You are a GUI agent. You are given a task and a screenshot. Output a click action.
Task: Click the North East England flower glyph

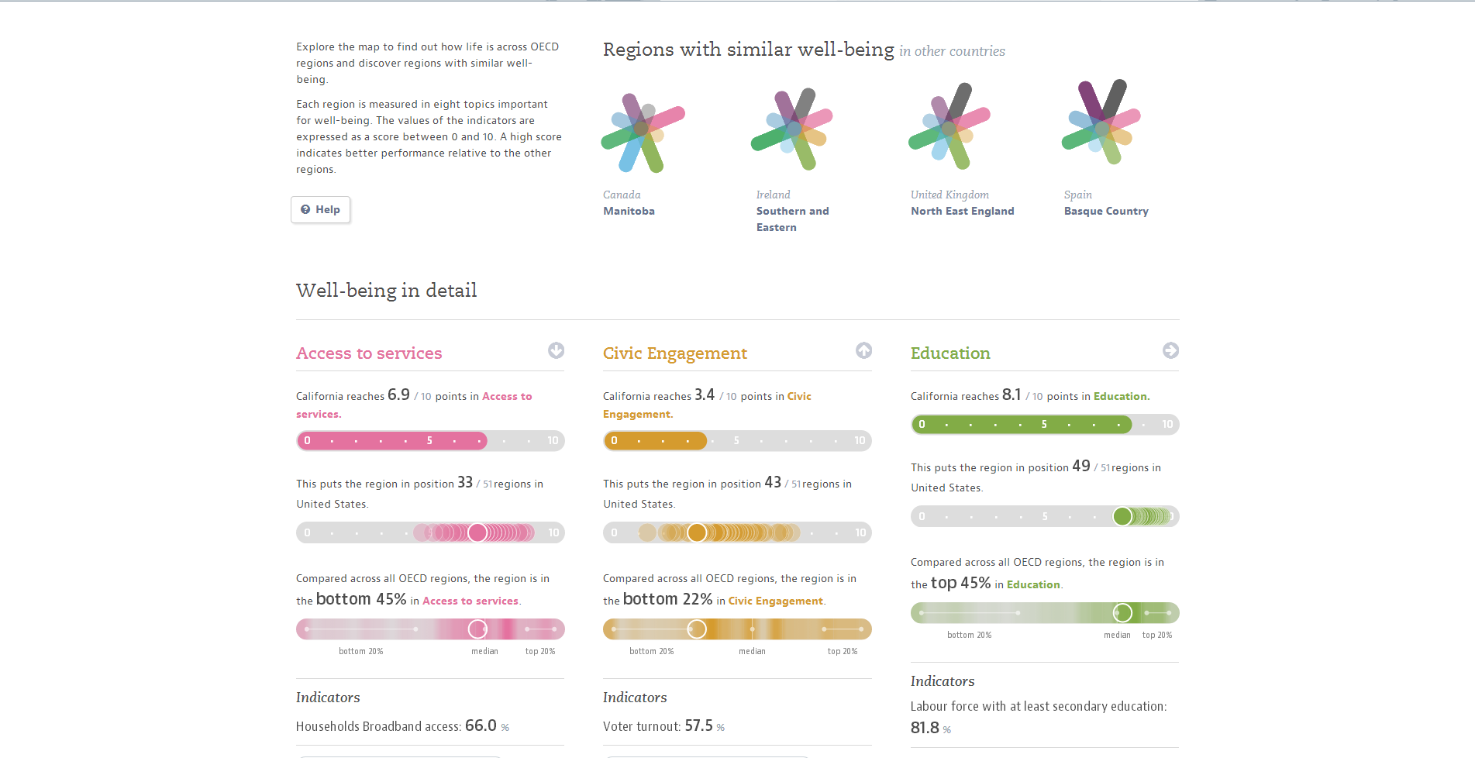949,128
